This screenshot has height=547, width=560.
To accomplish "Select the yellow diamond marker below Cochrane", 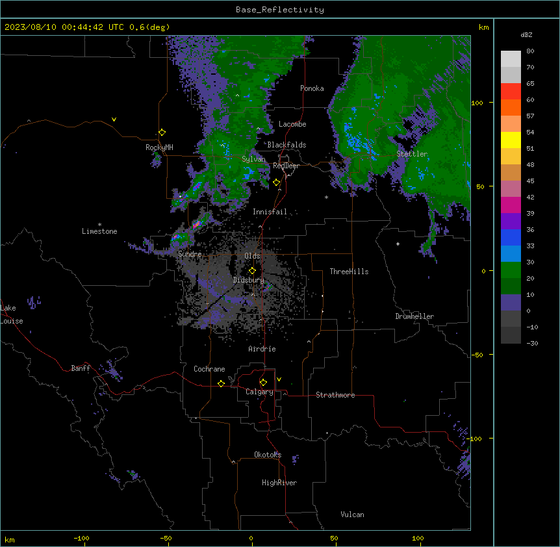I will point(221,383).
